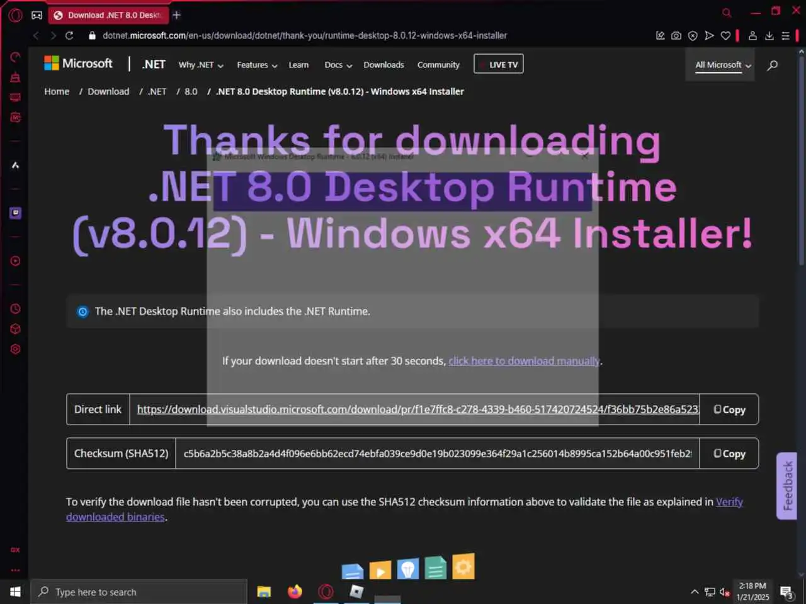Screen dimensions: 806x604
Task: Click the edit page snapshot icon
Action: click(660, 36)
